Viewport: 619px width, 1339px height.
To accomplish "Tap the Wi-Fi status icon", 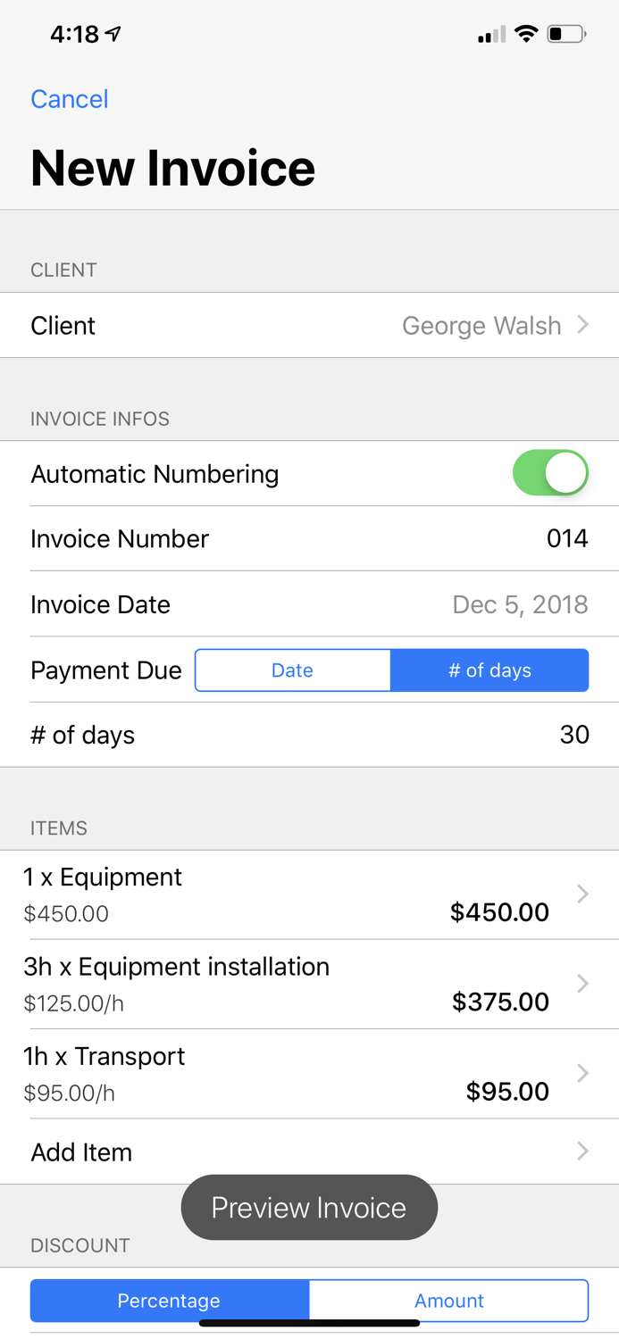I will pos(526,34).
